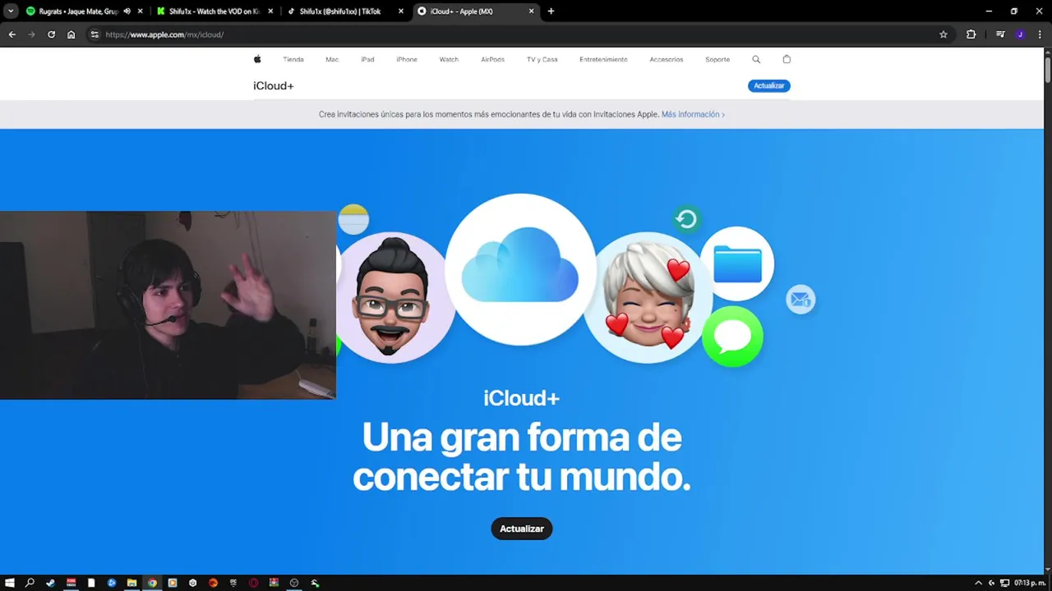This screenshot has height=591, width=1052.
Task: Click the browser forward arrow
Action: click(x=32, y=34)
